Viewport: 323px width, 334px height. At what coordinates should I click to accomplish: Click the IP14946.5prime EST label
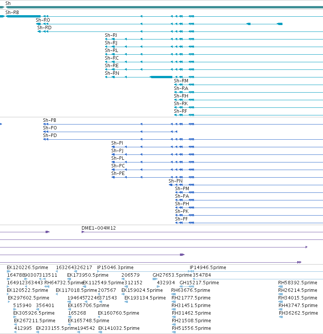pos(208,268)
